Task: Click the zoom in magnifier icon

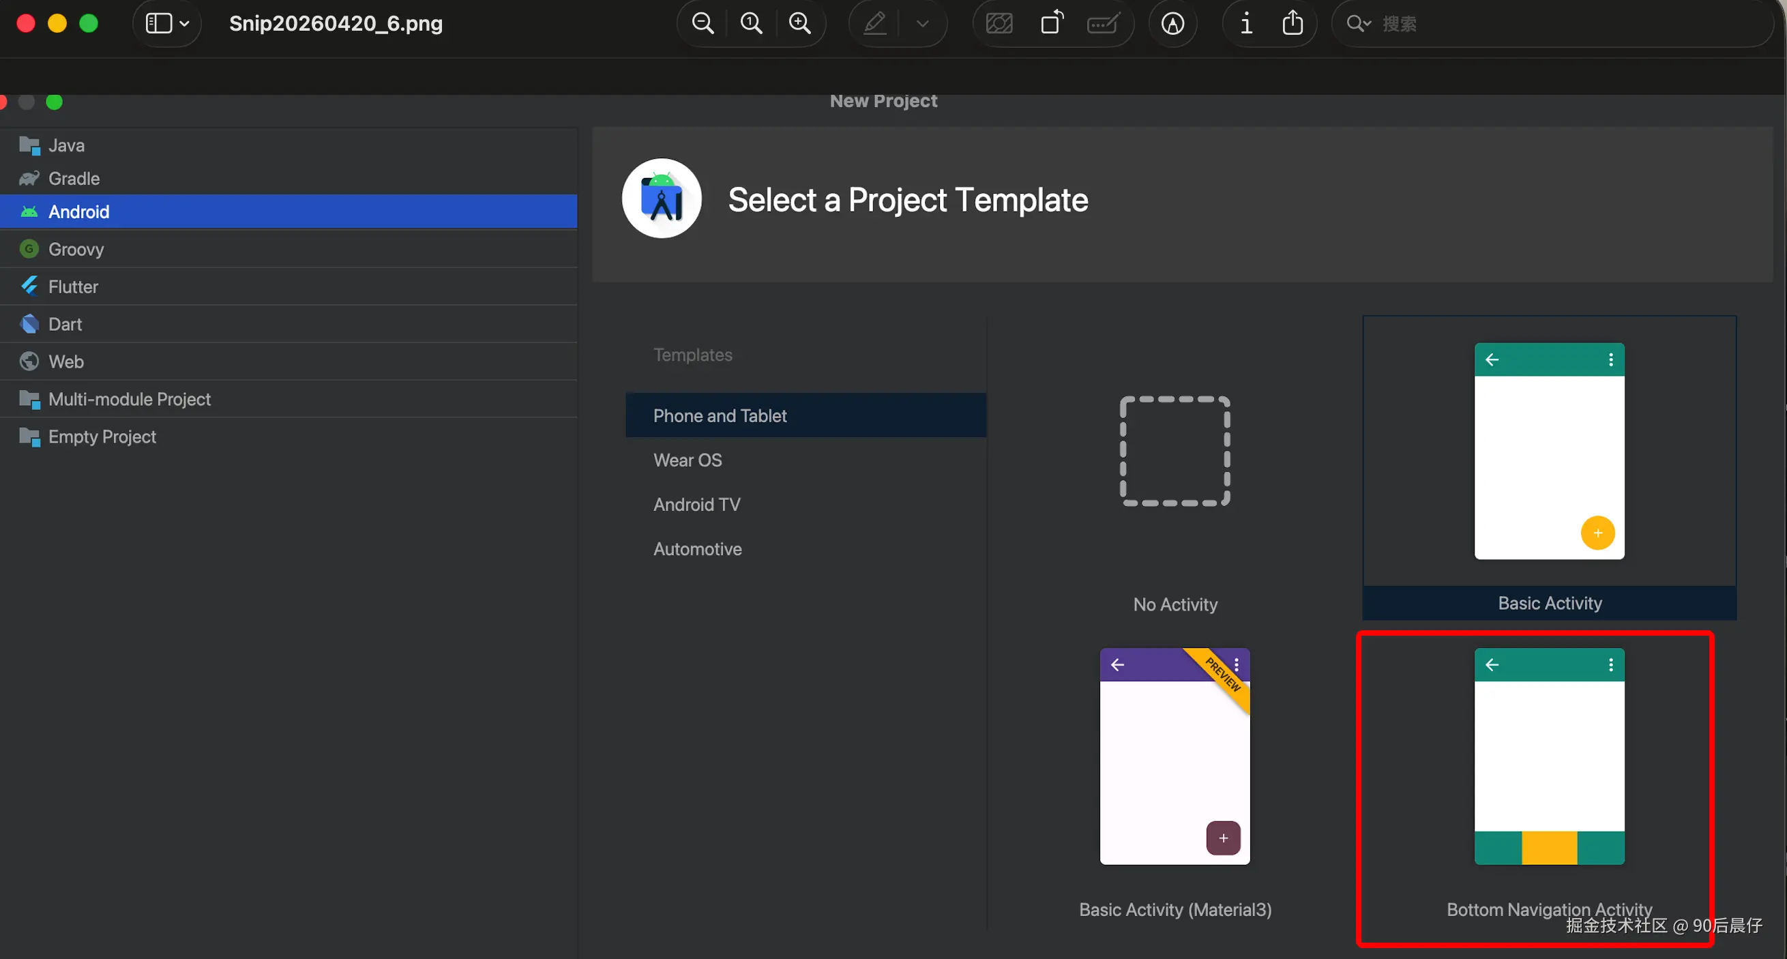Action: click(x=800, y=24)
